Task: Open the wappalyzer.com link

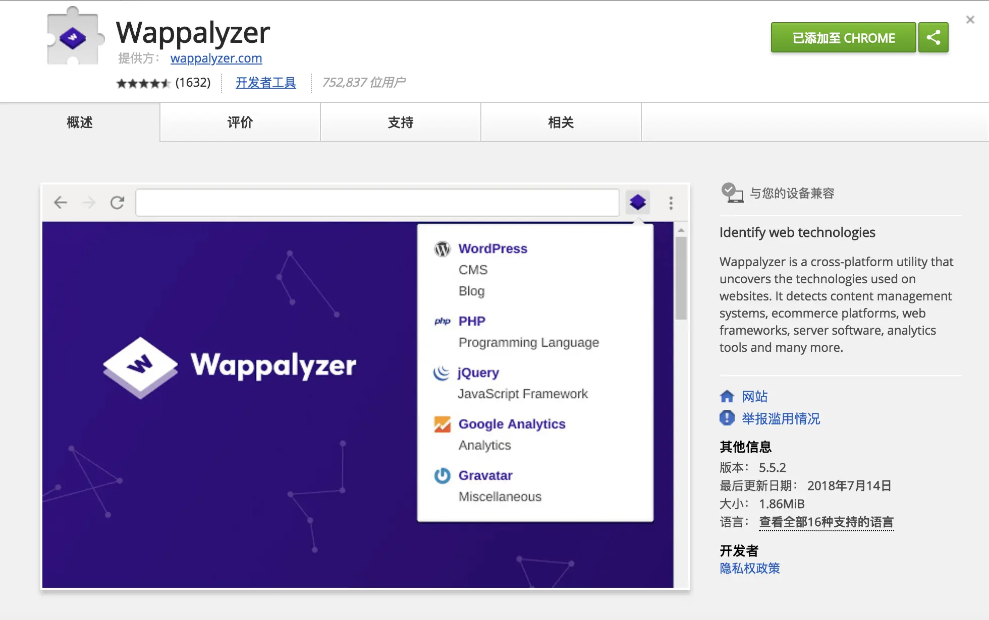Action: (x=216, y=58)
